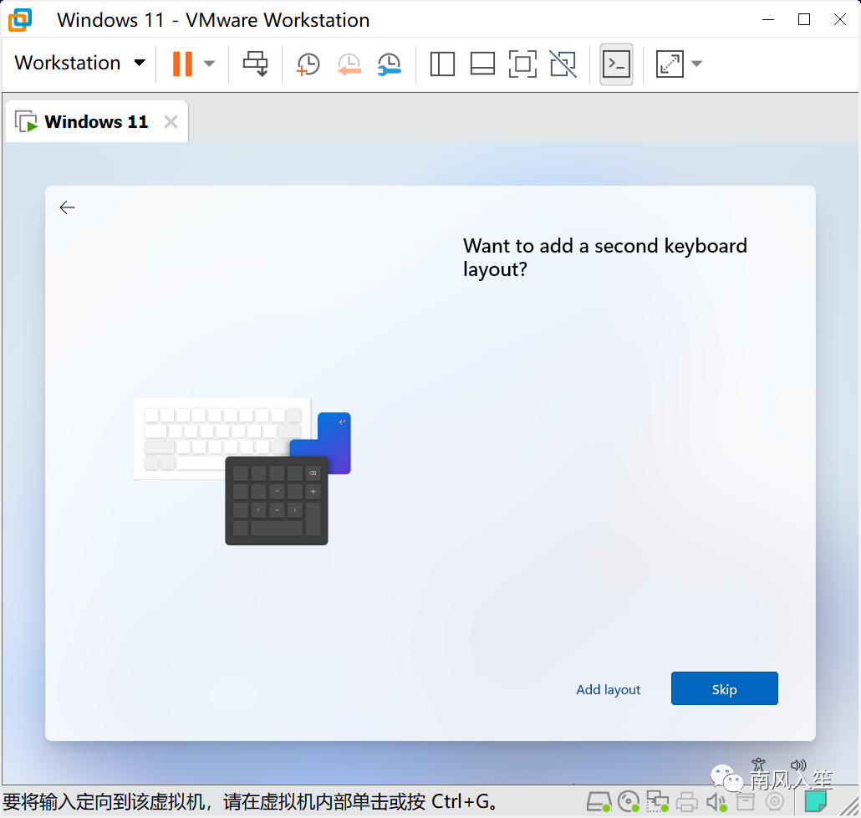Go back with the arrow in setup
Screen dimensions: 861x818
click(x=67, y=207)
